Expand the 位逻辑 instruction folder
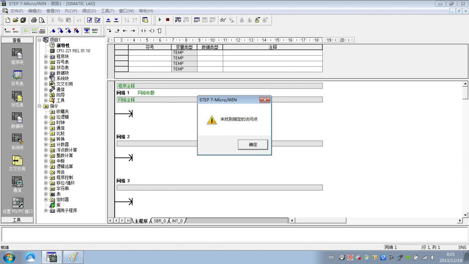The width and height of the screenshot is (469, 264). click(46, 117)
